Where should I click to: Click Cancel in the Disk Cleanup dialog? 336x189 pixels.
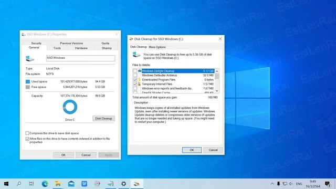point(213,150)
